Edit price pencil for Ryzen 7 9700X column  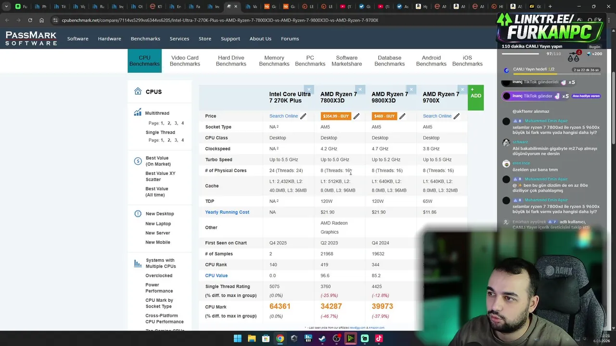point(456,116)
